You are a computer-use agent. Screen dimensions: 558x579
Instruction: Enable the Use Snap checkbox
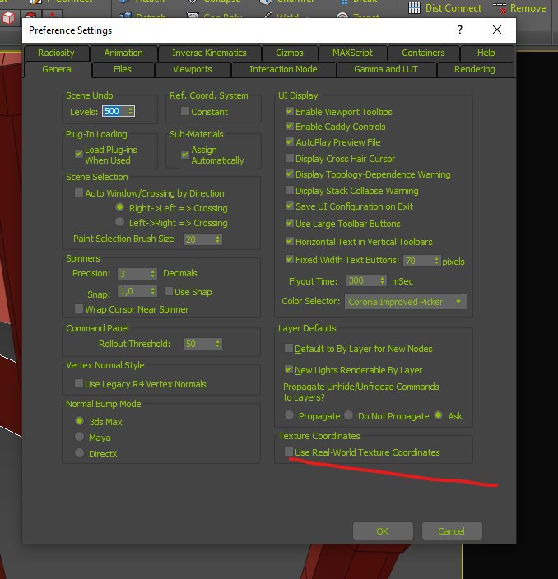coord(169,291)
